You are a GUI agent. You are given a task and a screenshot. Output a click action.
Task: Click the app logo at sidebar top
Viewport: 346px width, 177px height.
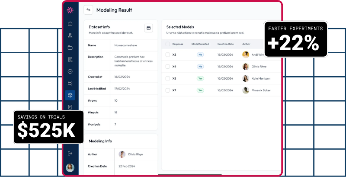(x=70, y=10)
